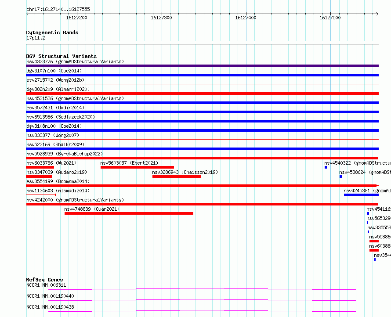Select the blue dgv3107n100 Coe2014 bar
391x317 pixels.
point(202,75)
